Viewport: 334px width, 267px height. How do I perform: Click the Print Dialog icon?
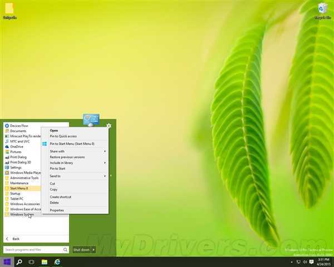(x=7, y=157)
